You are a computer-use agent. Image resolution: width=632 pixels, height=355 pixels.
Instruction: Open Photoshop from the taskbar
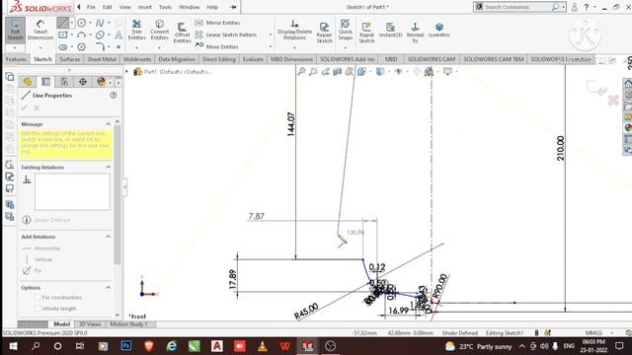(x=126, y=346)
